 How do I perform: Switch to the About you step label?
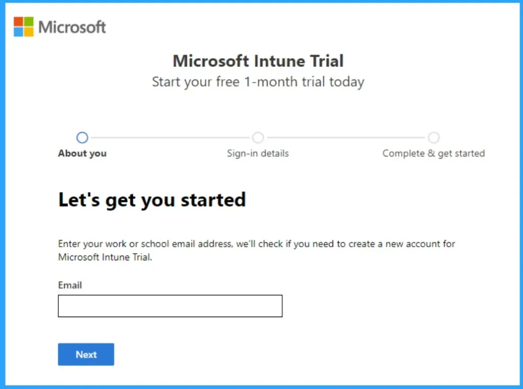click(82, 153)
